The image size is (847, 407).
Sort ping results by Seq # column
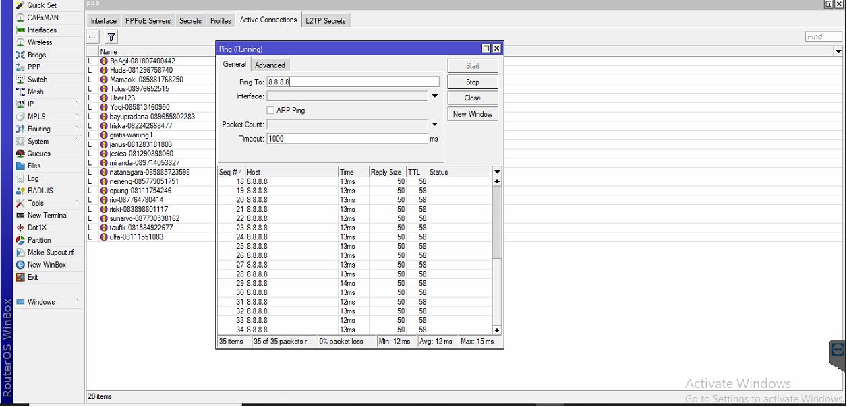pyautogui.click(x=231, y=173)
